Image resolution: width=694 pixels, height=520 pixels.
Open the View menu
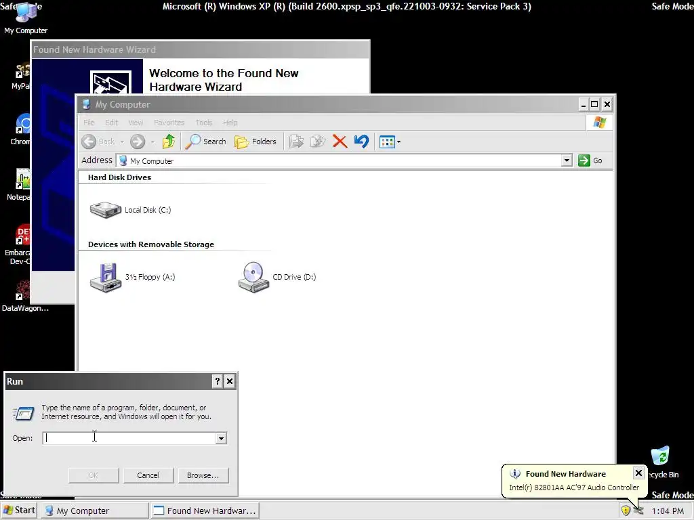tap(136, 123)
